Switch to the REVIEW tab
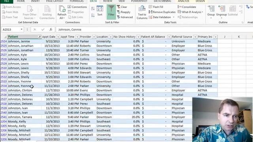The height and width of the screenshot is (142, 253). pyautogui.click(x=108, y=1)
